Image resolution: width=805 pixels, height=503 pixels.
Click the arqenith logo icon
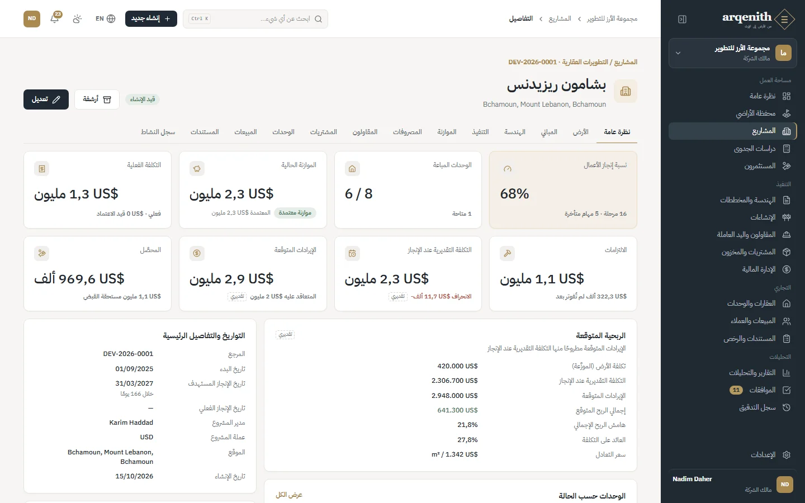pos(784,19)
